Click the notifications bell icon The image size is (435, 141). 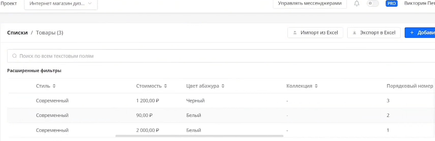357,4
